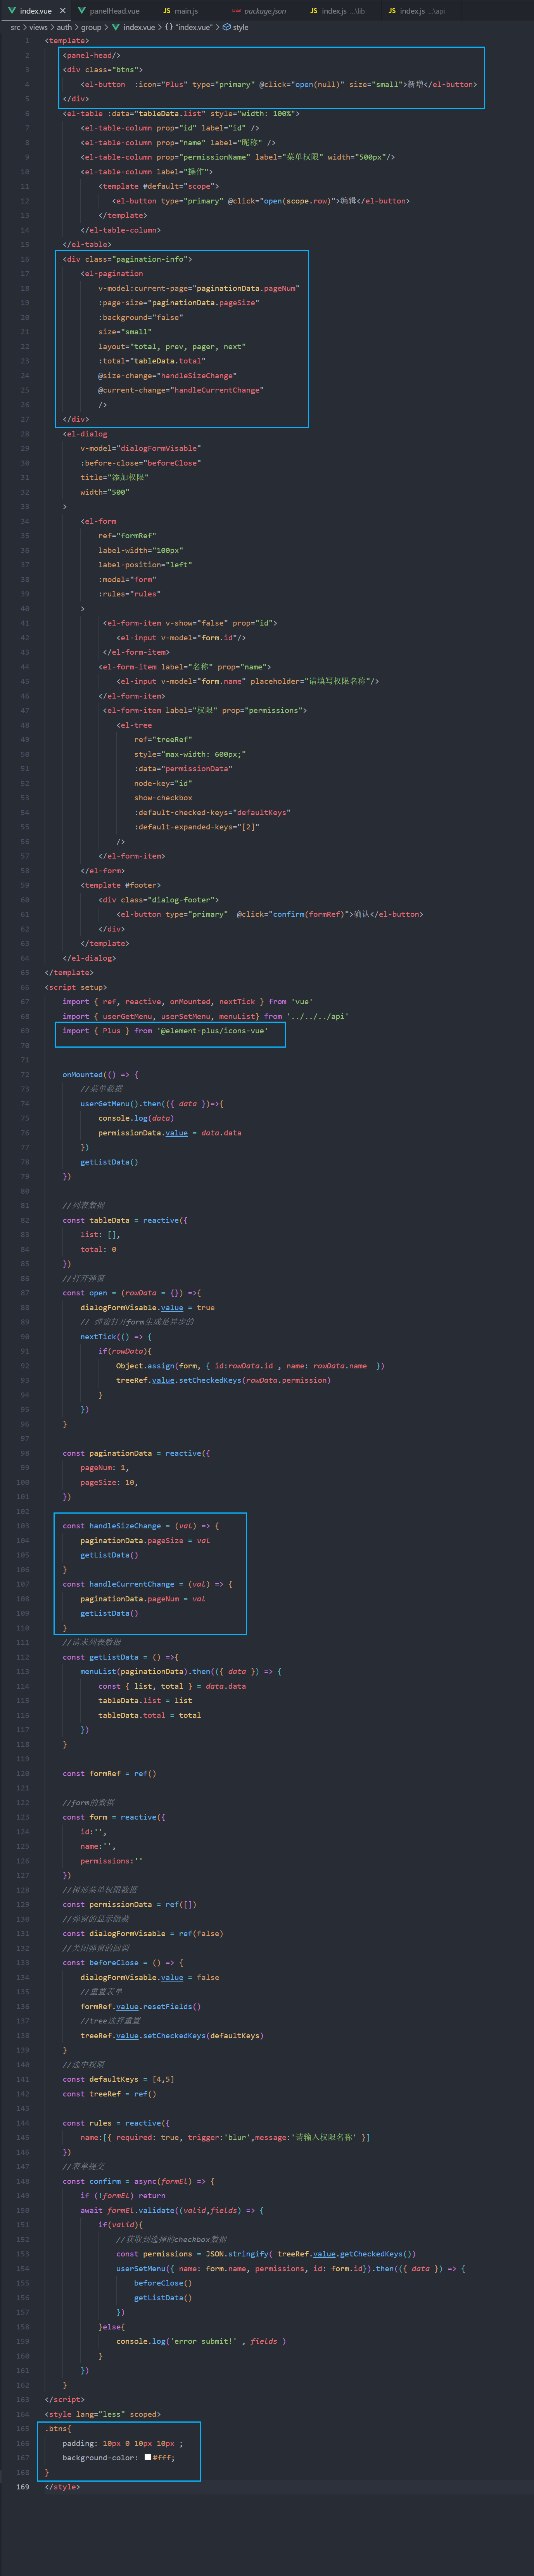The width and height of the screenshot is (534, 2576).
Task: Open the #fff color swatch picker
Action: (148, 2457)
